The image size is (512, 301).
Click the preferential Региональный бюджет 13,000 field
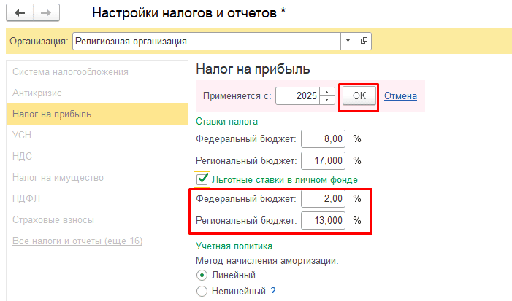coord(325,220)
